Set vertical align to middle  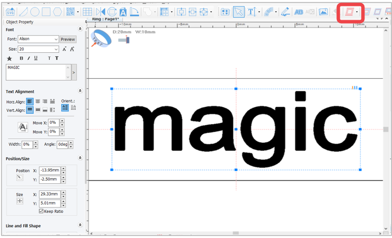pos(38,110)
